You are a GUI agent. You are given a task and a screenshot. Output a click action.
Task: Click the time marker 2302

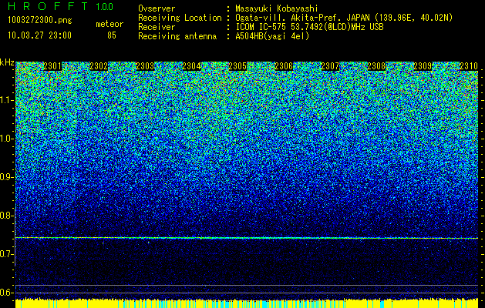99,66
